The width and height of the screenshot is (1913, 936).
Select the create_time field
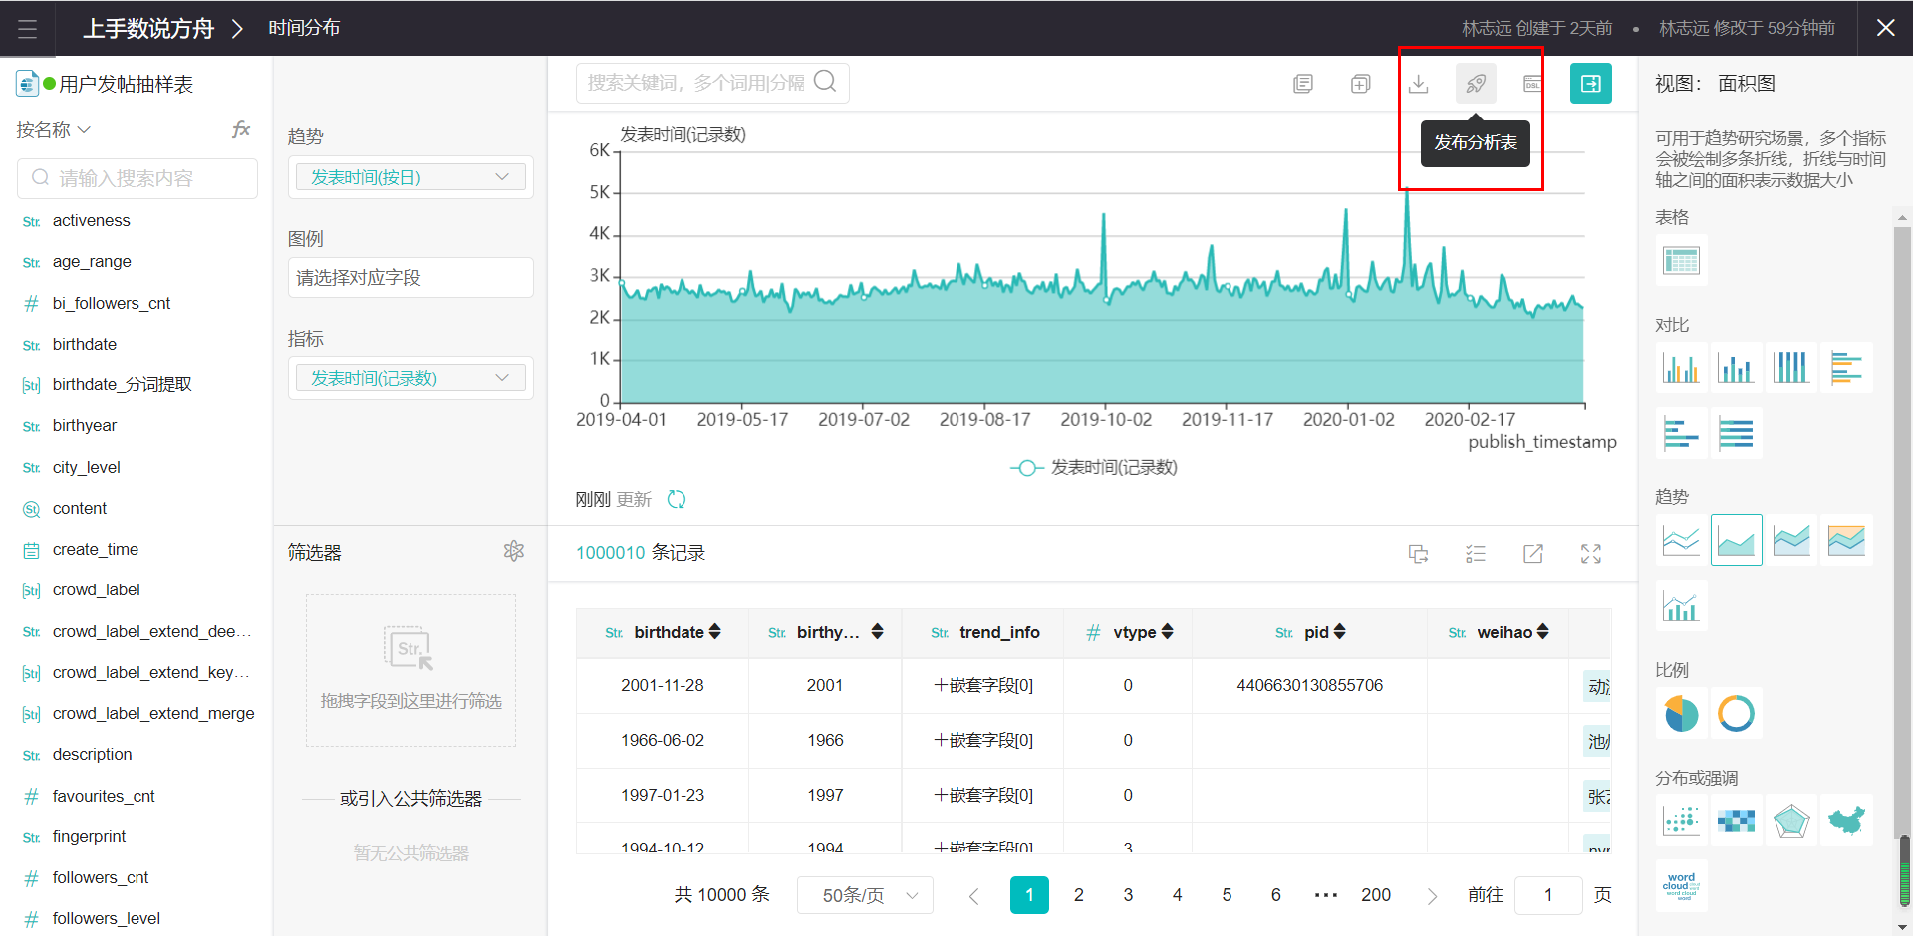[96, 550]
